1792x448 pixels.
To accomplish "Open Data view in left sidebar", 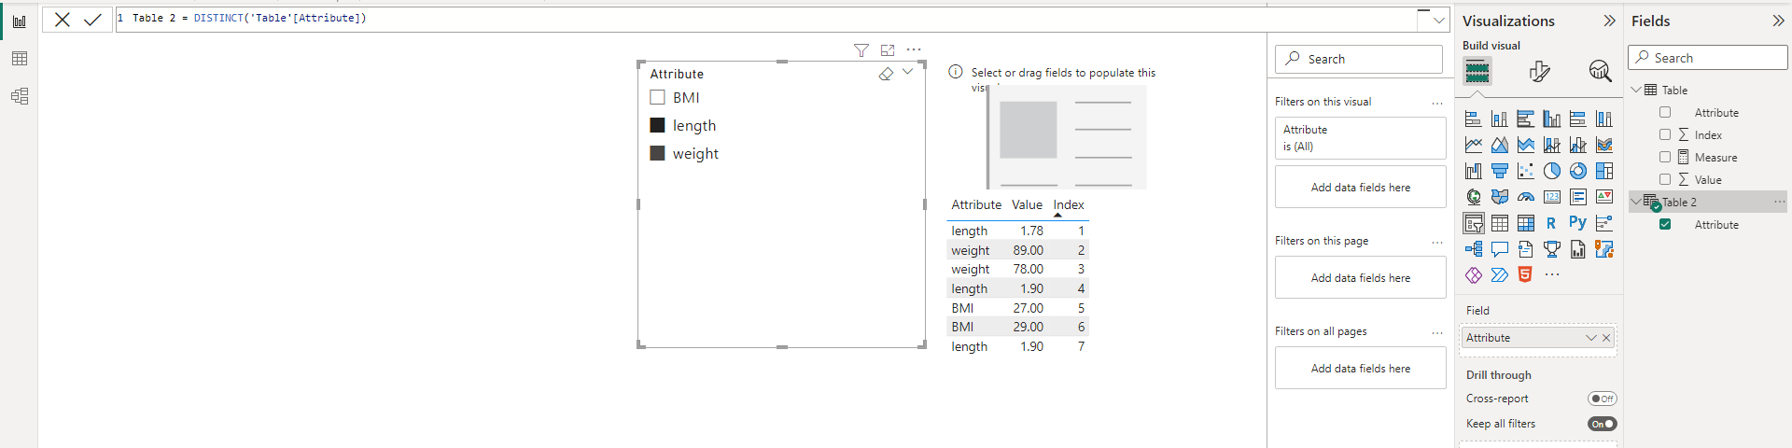I will click(x=20, y=59).
